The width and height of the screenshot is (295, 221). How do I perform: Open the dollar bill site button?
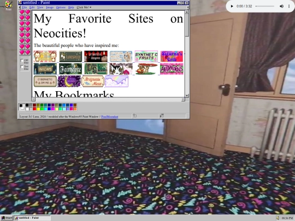(x=96, y=69)
